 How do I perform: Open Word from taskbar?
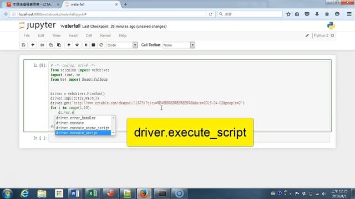(x=75, y=193)
